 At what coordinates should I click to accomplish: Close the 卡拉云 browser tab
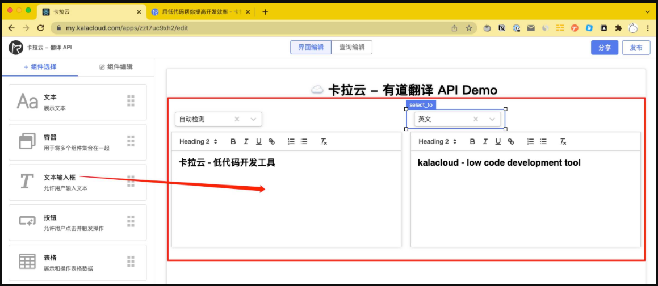pyautogui.click(x=139, y=12)
